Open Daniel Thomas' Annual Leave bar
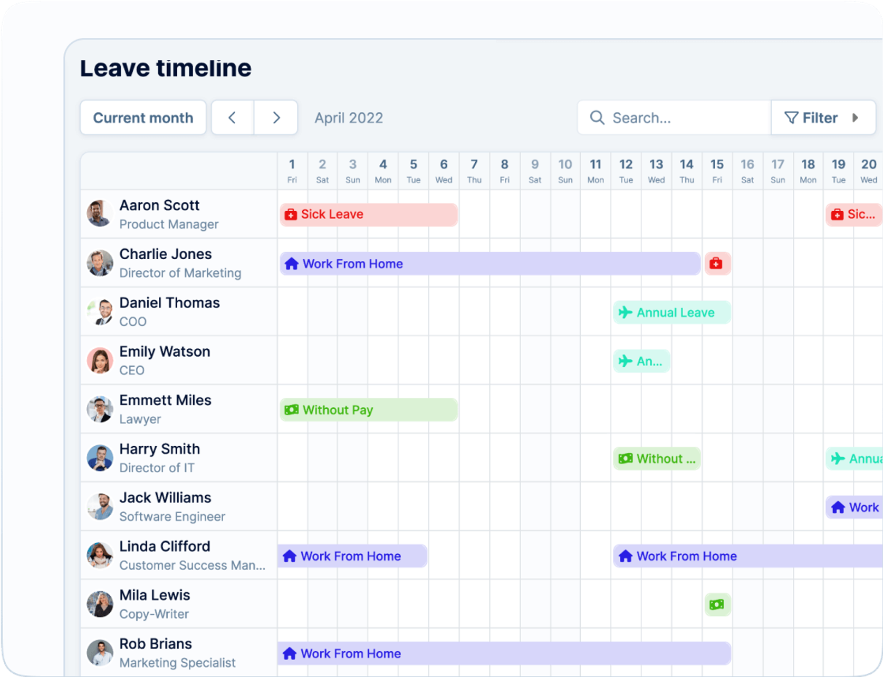 click(672, 312)
